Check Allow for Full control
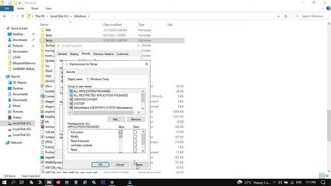Screen dimensions: 331x186 tap(121, 132)
